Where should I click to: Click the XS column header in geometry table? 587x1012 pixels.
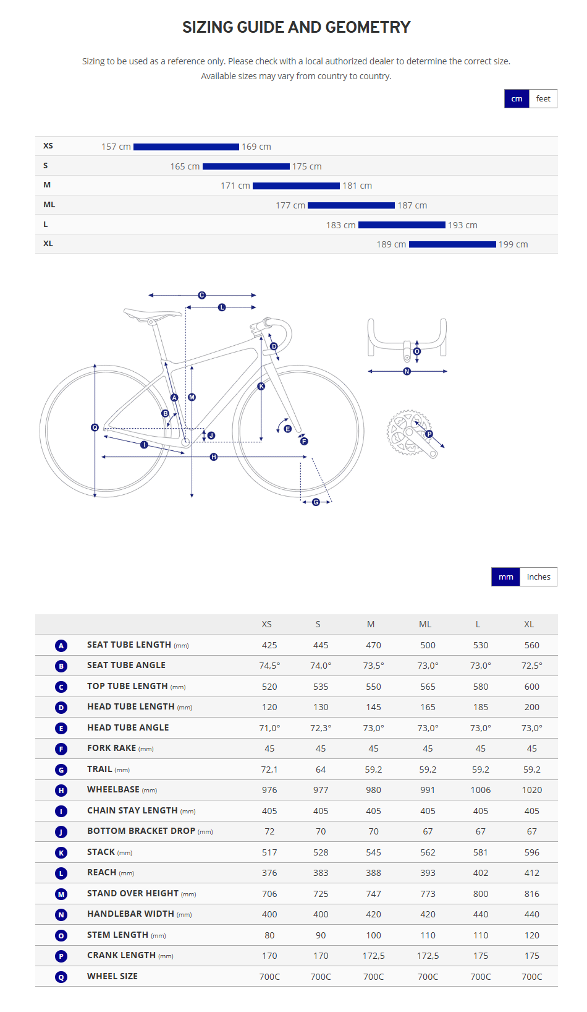[267, 625]
